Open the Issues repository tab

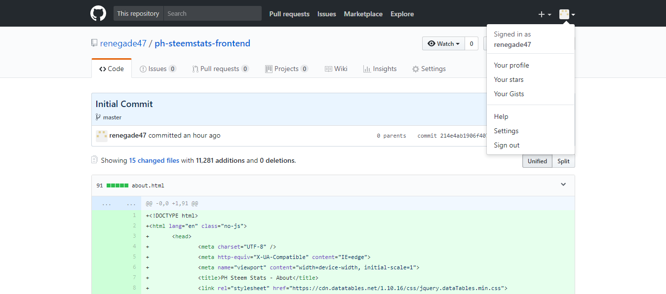(x=158, y=69)
